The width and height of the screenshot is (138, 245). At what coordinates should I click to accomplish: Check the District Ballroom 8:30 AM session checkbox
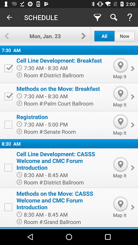pos(9,168)
